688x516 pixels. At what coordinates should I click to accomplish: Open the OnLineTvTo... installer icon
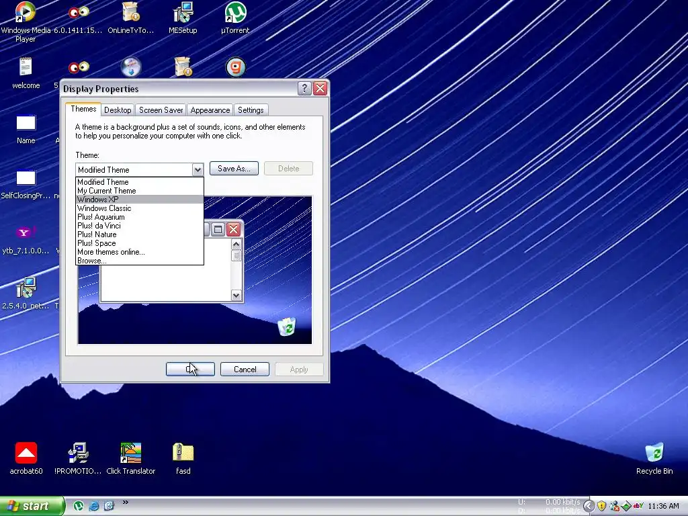coord(131,18)
